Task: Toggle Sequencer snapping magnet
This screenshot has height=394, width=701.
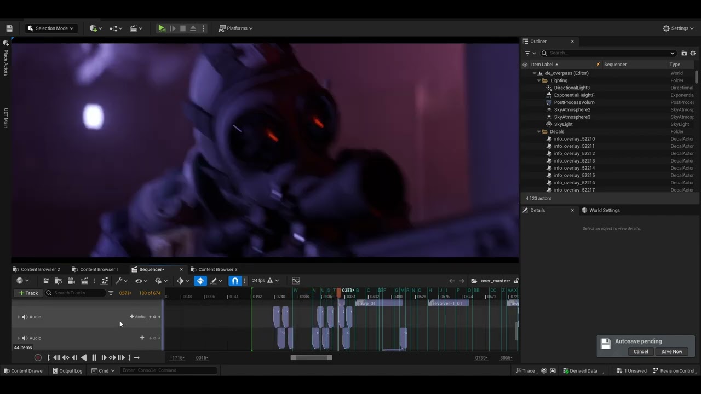Action: (x=235, y=281)
